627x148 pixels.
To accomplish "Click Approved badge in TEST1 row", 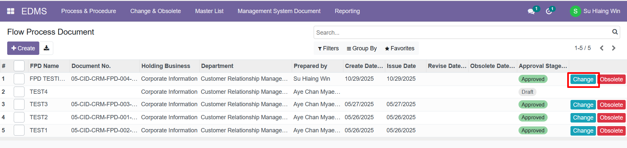I will [533, 131].
